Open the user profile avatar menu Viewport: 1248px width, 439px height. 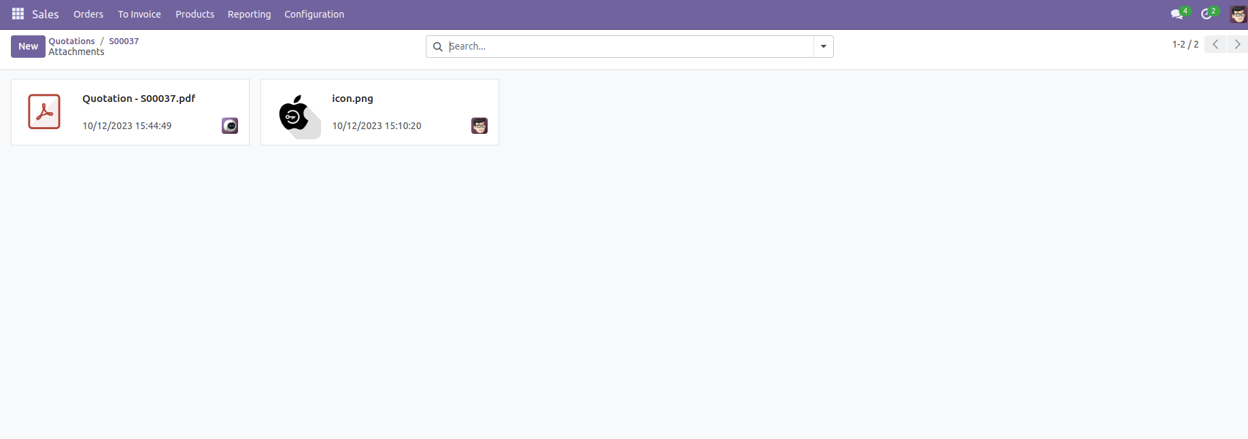(x=1238, y=14)
